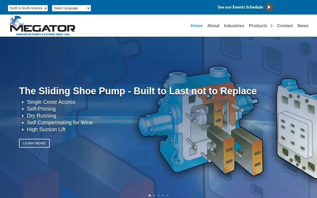317x198 pixels.
Task: Open the Contact menu item
Action: pos(285,26)
